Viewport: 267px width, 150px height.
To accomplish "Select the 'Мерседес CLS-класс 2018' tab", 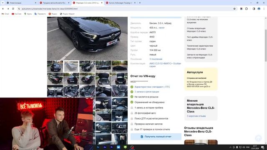I will [x=88, y=3].
